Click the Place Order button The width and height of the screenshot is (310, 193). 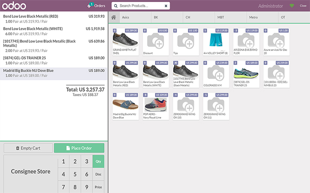pyautogui.click(x=79, y=148)
